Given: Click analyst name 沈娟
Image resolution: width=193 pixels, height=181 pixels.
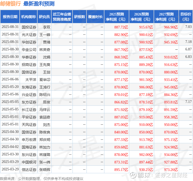Looking at the screenshot, I should pyautogui.click(x=47, y=57).
